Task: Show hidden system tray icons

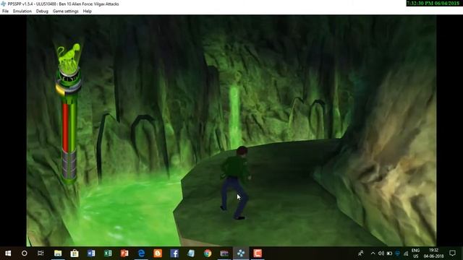Action: (373, 253)
